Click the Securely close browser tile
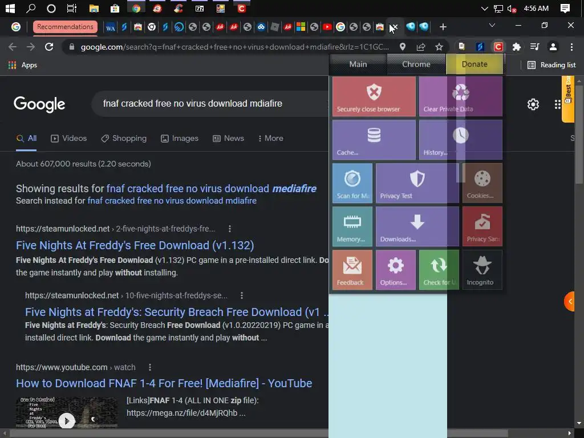The width and height of the screenshot is (584, 438). (x=374, y=96)
